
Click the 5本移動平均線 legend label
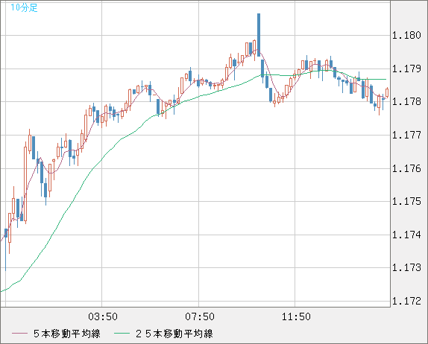click(67, 334)
